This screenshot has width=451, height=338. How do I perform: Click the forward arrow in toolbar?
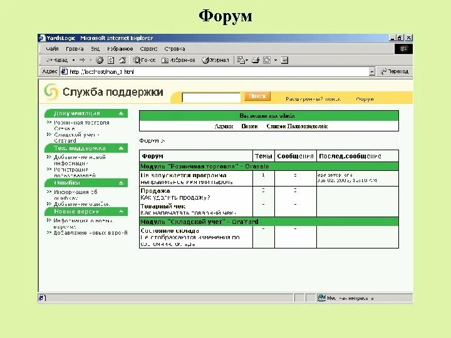[x=82, y=60]
